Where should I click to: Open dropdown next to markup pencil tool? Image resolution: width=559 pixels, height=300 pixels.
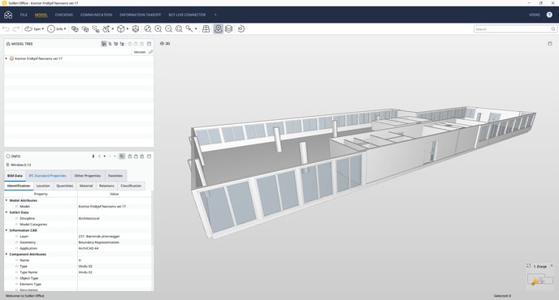point(113,29)
